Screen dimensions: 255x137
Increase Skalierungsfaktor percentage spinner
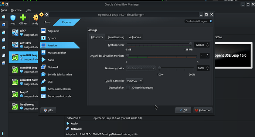(x=207, y=67)
